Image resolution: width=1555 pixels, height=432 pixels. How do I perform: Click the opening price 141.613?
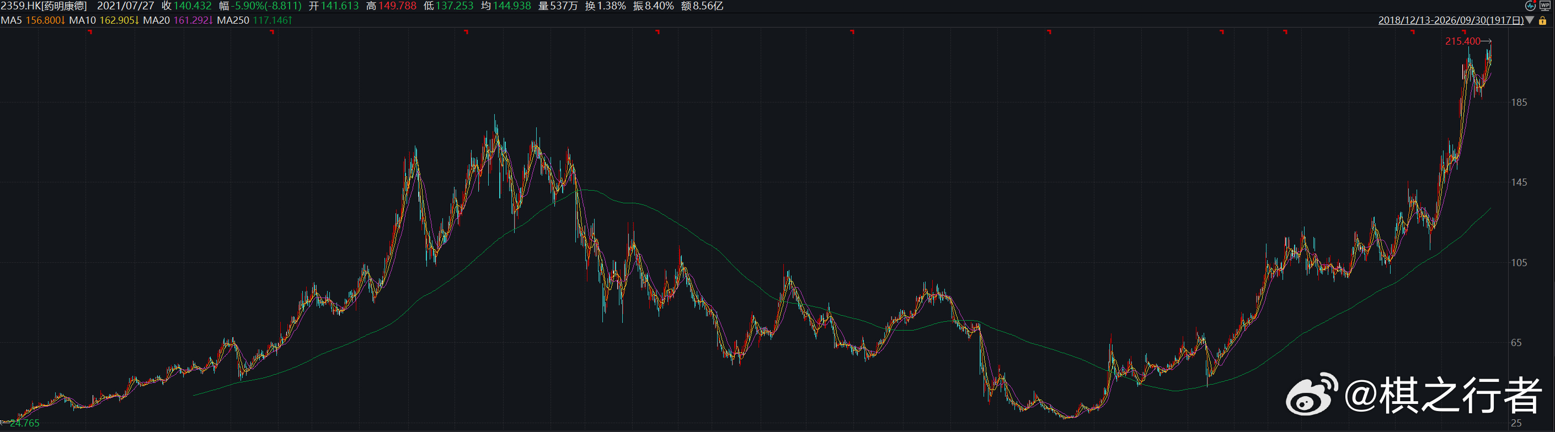pos(340,6)
